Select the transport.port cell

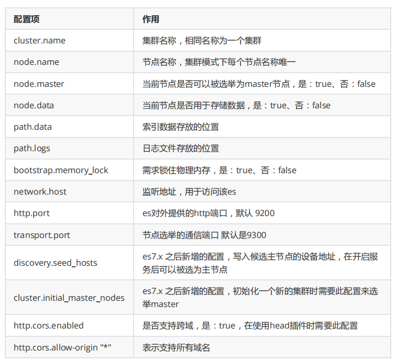pyautogui.click(x=70, y=235)
